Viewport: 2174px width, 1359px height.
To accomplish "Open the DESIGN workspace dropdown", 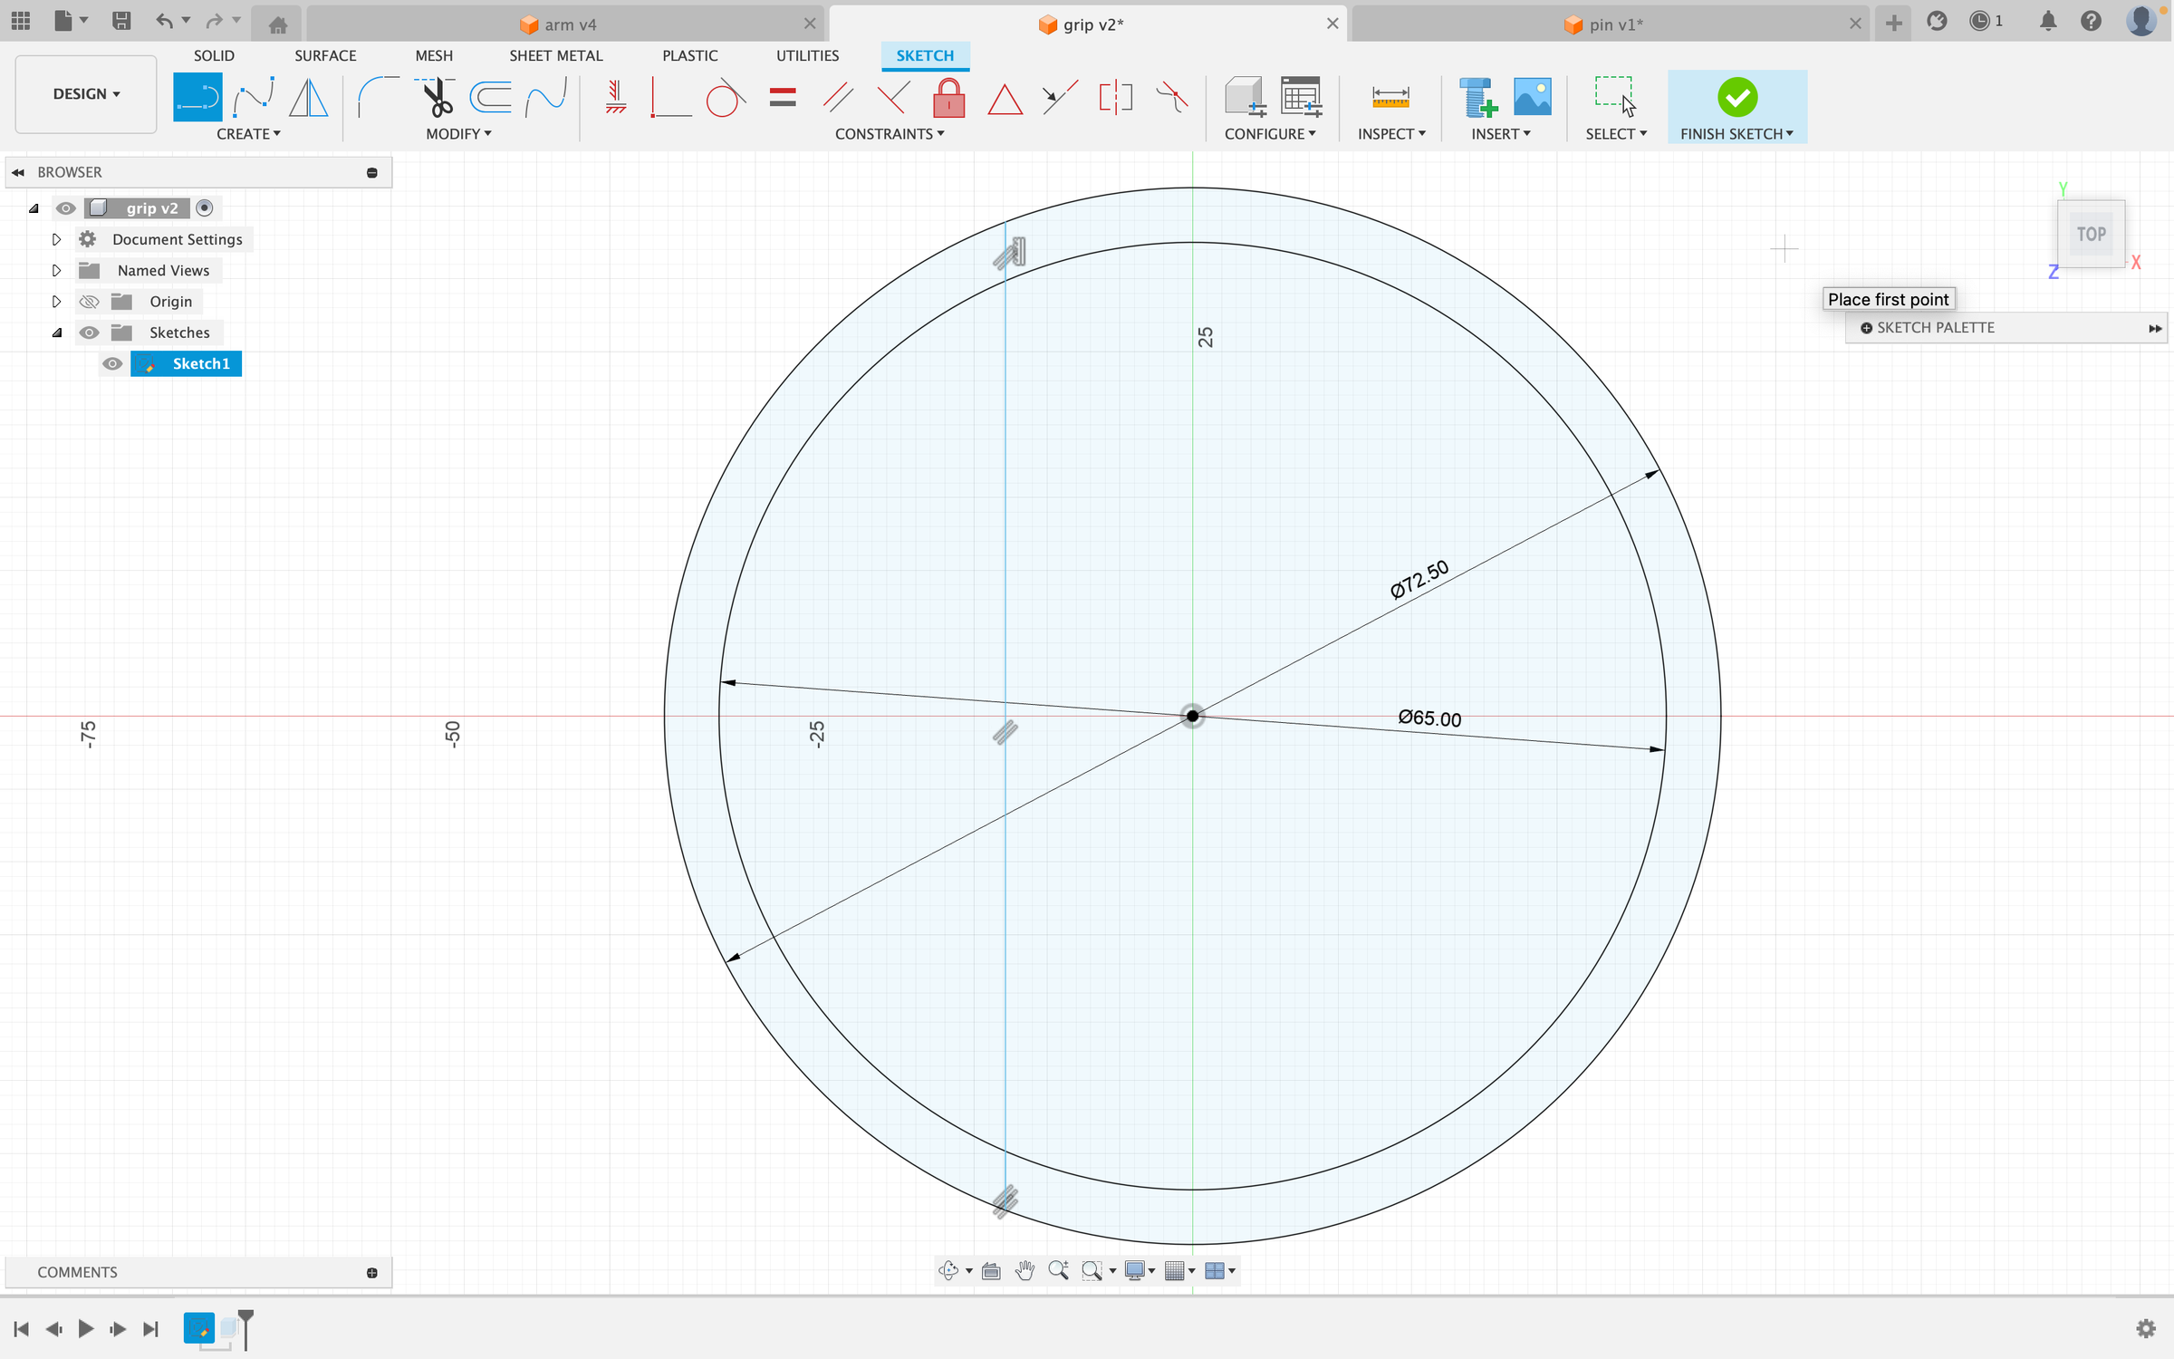I will click(86, 94).
